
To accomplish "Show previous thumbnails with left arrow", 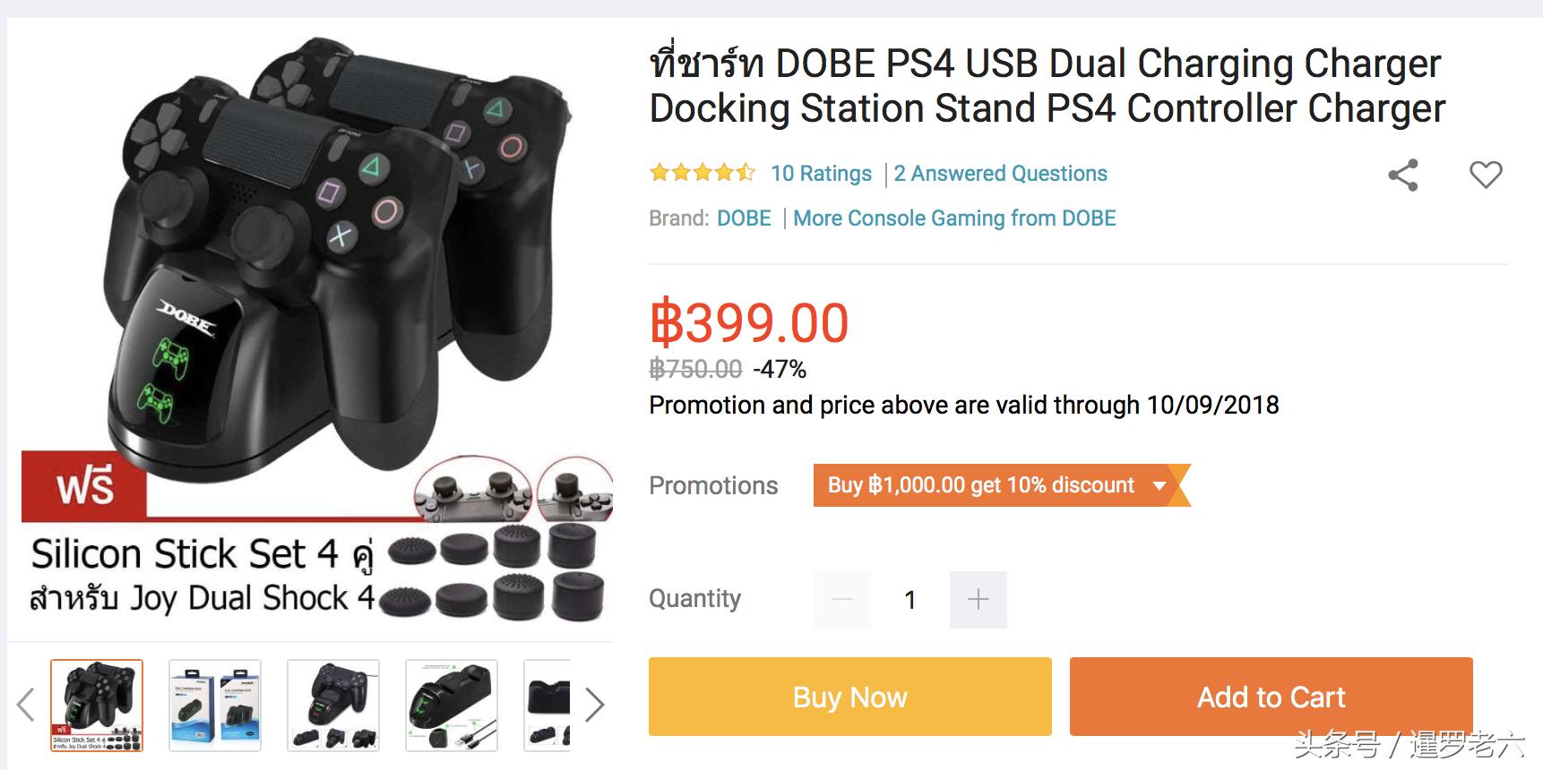I will [x=26, y=705].
